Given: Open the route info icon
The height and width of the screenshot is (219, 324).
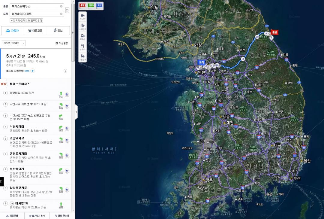Looking at the screenshot, I should (x=65, y=71).
